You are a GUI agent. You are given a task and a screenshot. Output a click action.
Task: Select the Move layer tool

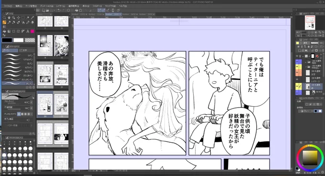tap(18, 18)
